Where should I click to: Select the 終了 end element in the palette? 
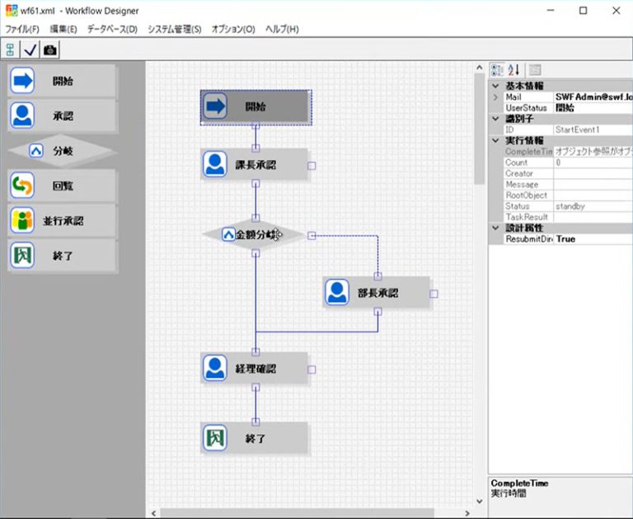click(62, 256)
